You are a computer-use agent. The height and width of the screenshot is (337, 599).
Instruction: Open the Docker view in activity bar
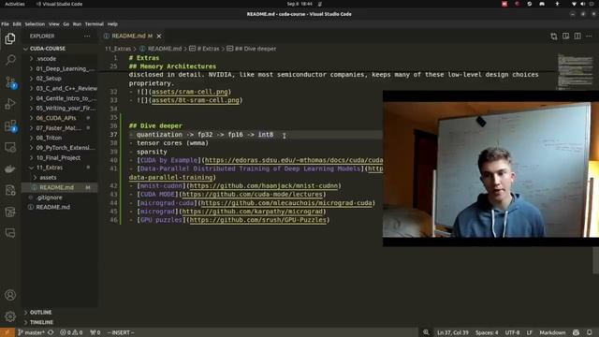(10, 168)
